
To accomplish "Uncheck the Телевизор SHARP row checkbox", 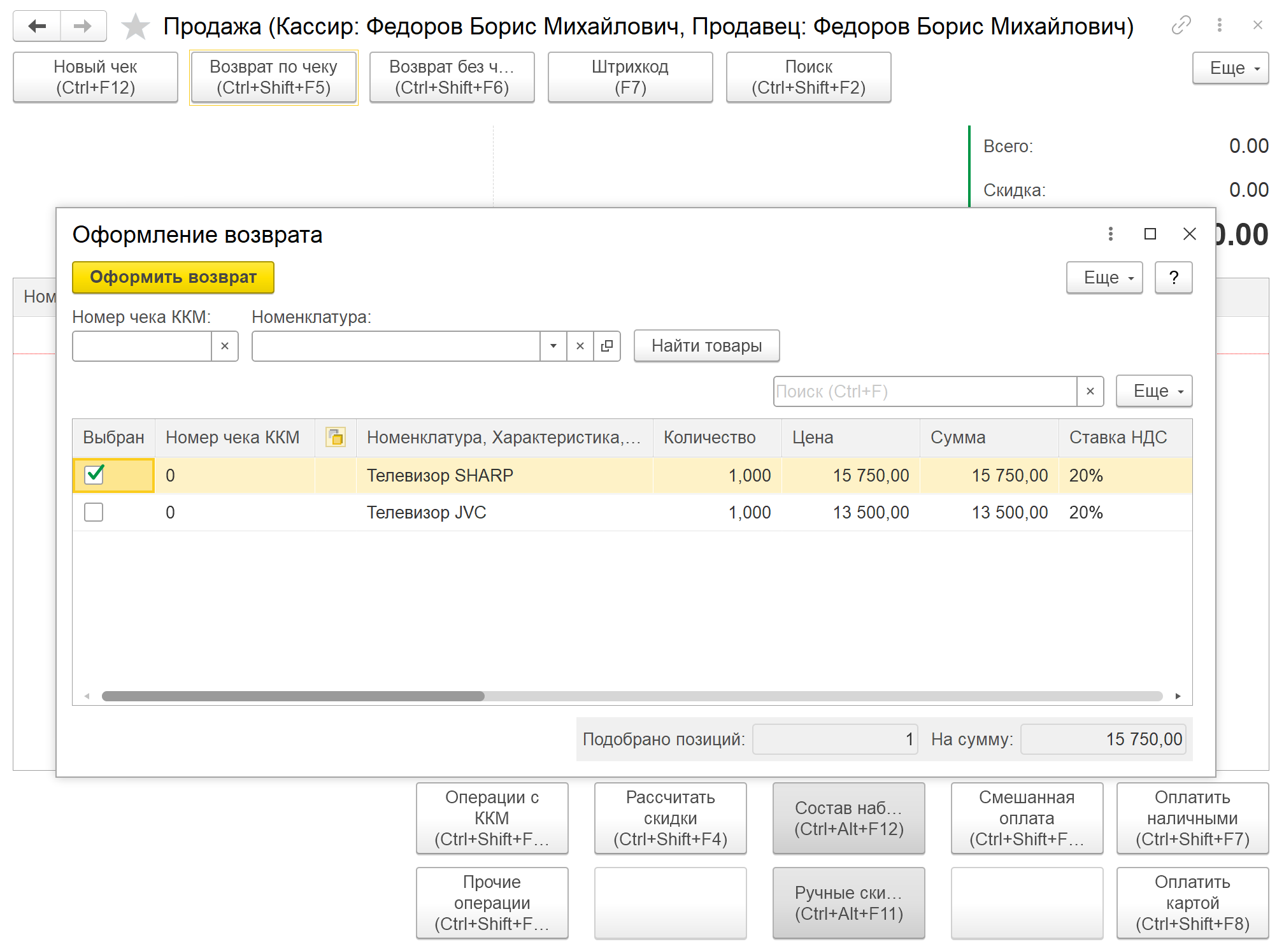I will pos(94,475).
